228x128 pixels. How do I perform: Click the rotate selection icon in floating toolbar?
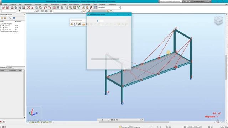(x=76, y=24)
